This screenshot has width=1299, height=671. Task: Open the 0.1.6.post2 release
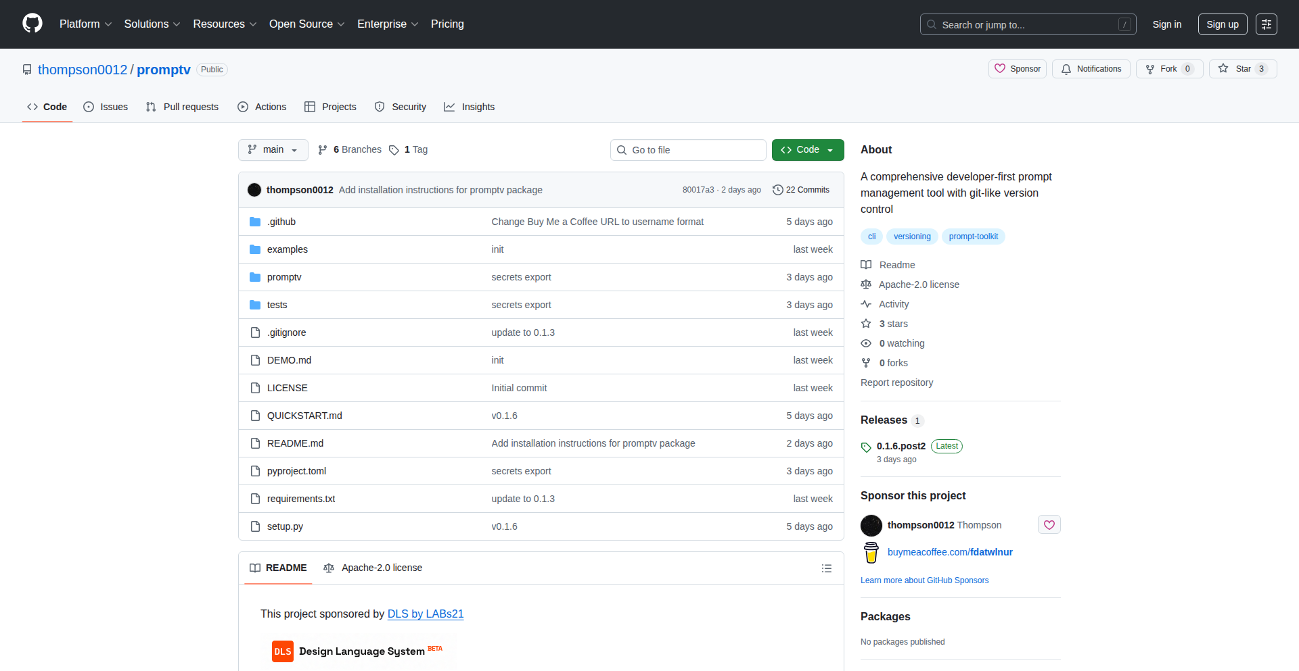(x=901, y=446)
